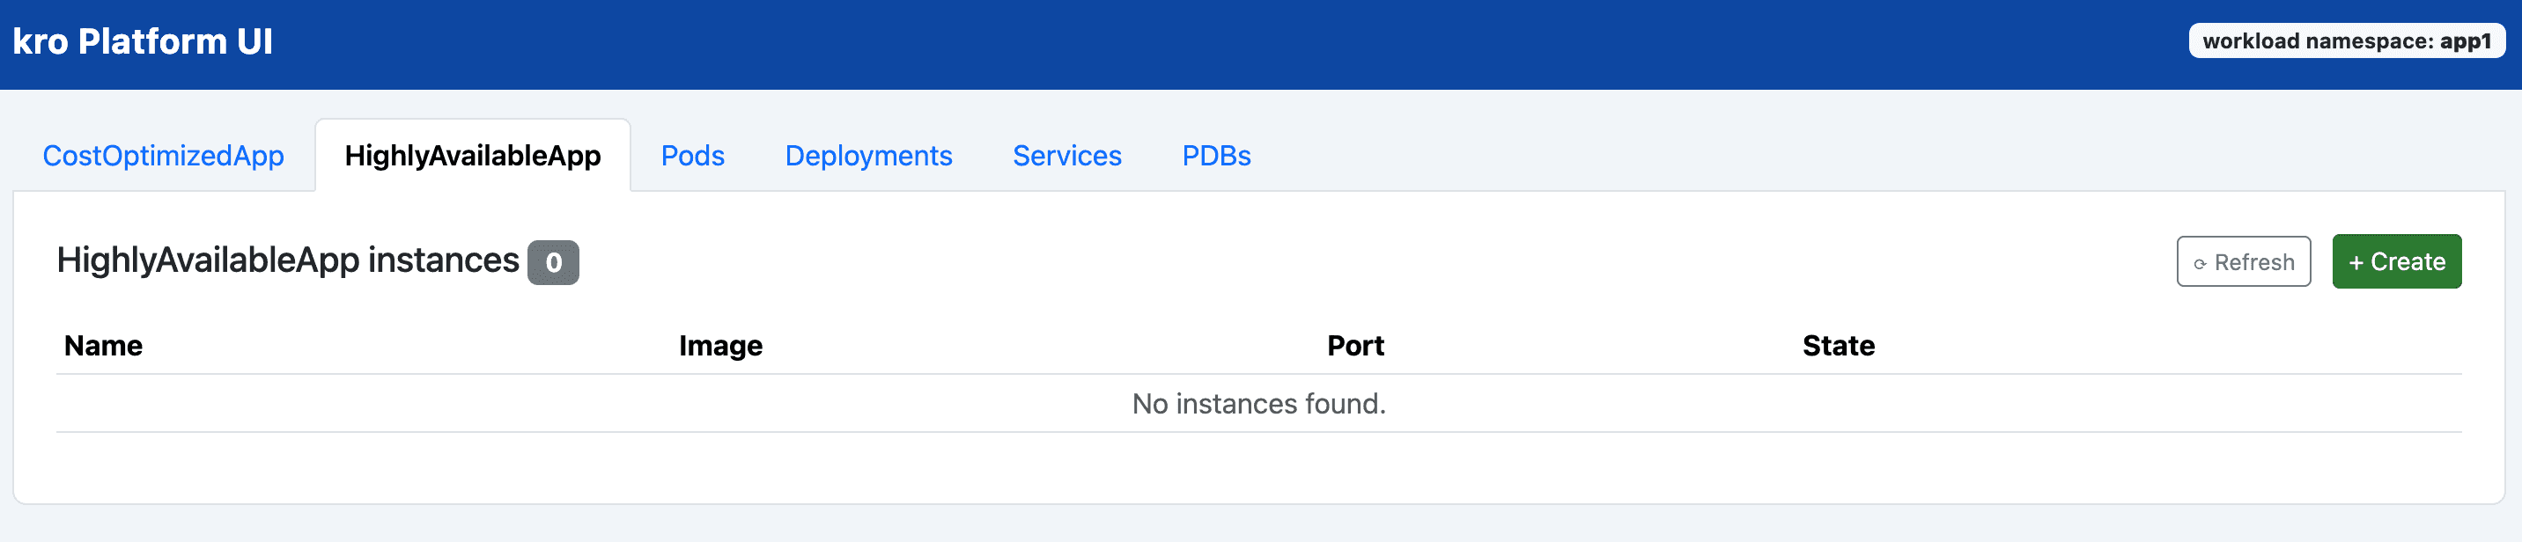Go to the Deployments tab
This screenshot has width=2522, height=542.
point(868,156)
